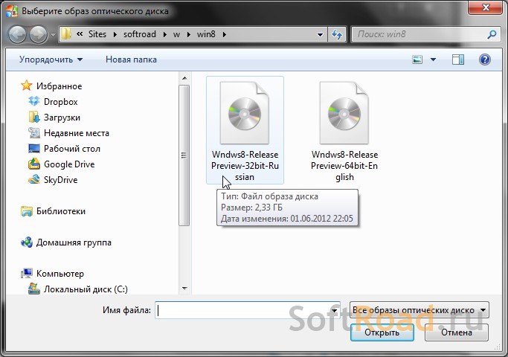
Task: Click the Компьютер icon
Action: coord(26,274)
